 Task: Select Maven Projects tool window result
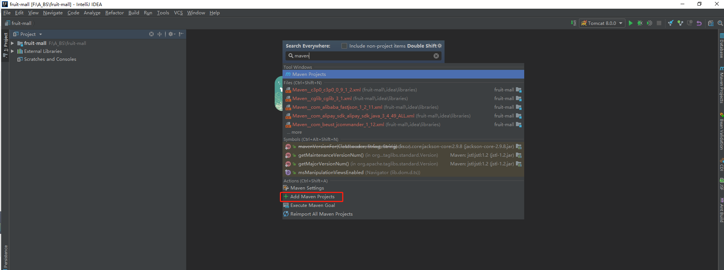[x=403, y=74]
